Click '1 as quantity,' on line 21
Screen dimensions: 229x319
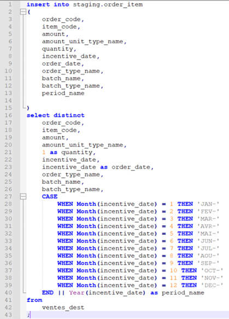[x=69, y=152]
